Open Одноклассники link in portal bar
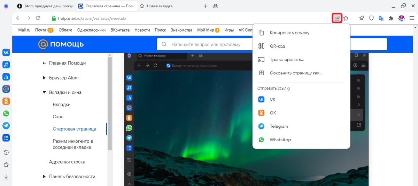 [x=91, y=30]
